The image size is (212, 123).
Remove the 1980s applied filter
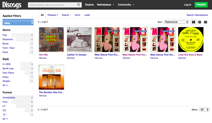(x=32, y=23)
